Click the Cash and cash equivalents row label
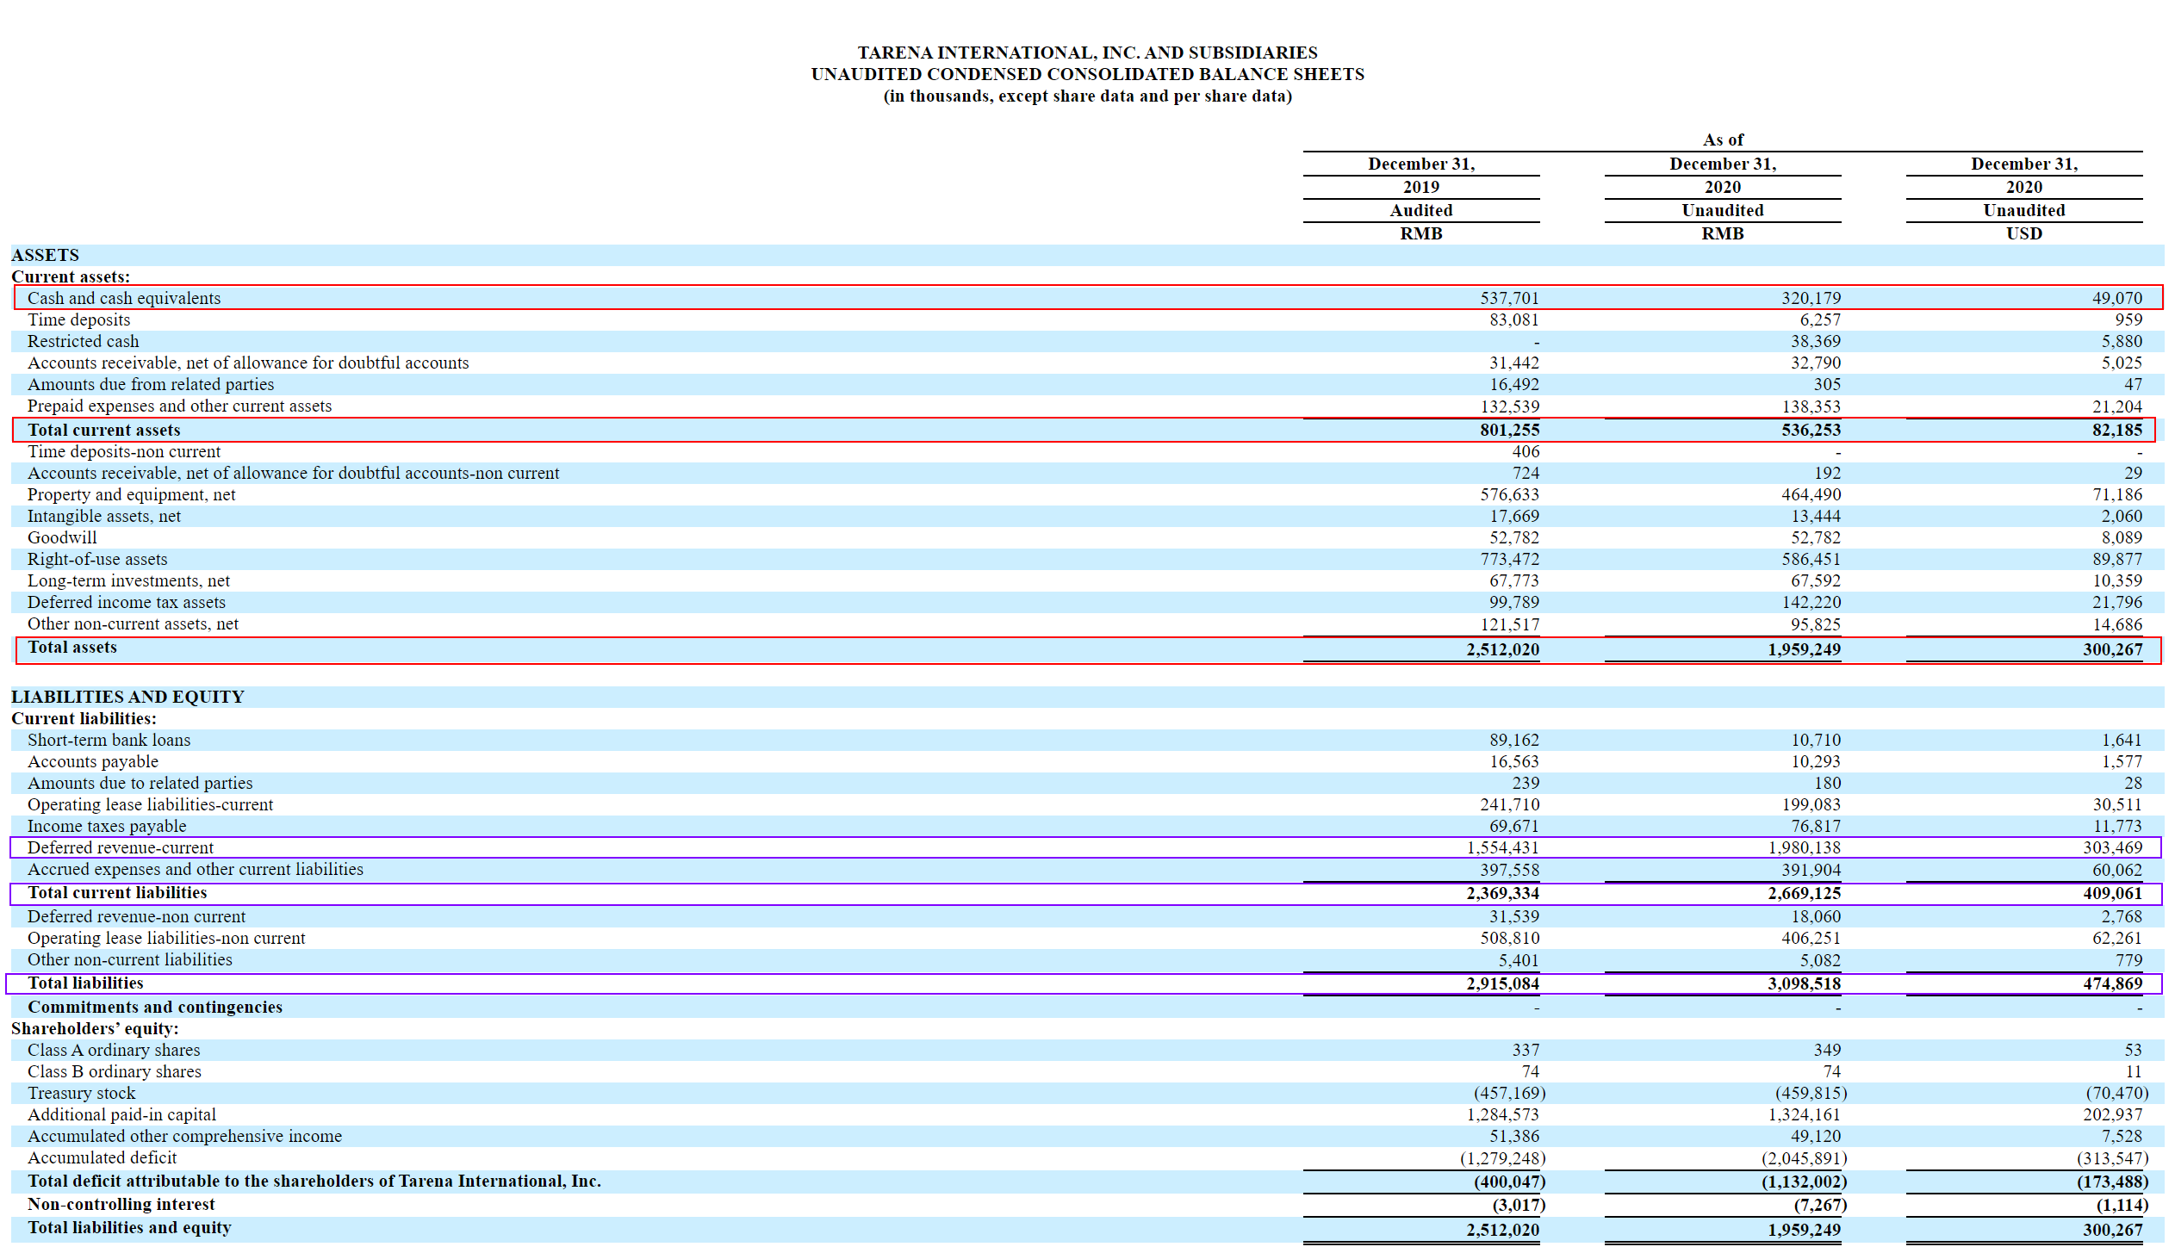Viewport: 2175px width, 1253px height. tap(123, 298)
